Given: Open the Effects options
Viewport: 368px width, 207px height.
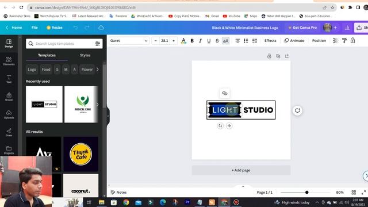Looking at the screenshot, I should (x=270, y=41).
